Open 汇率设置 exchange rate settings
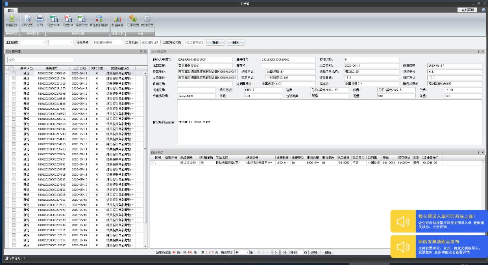This screenshot has width=488, height=265. point(133,18)
